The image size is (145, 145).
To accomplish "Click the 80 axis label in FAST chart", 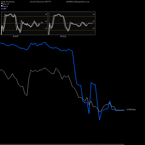I will click(46, 14).
